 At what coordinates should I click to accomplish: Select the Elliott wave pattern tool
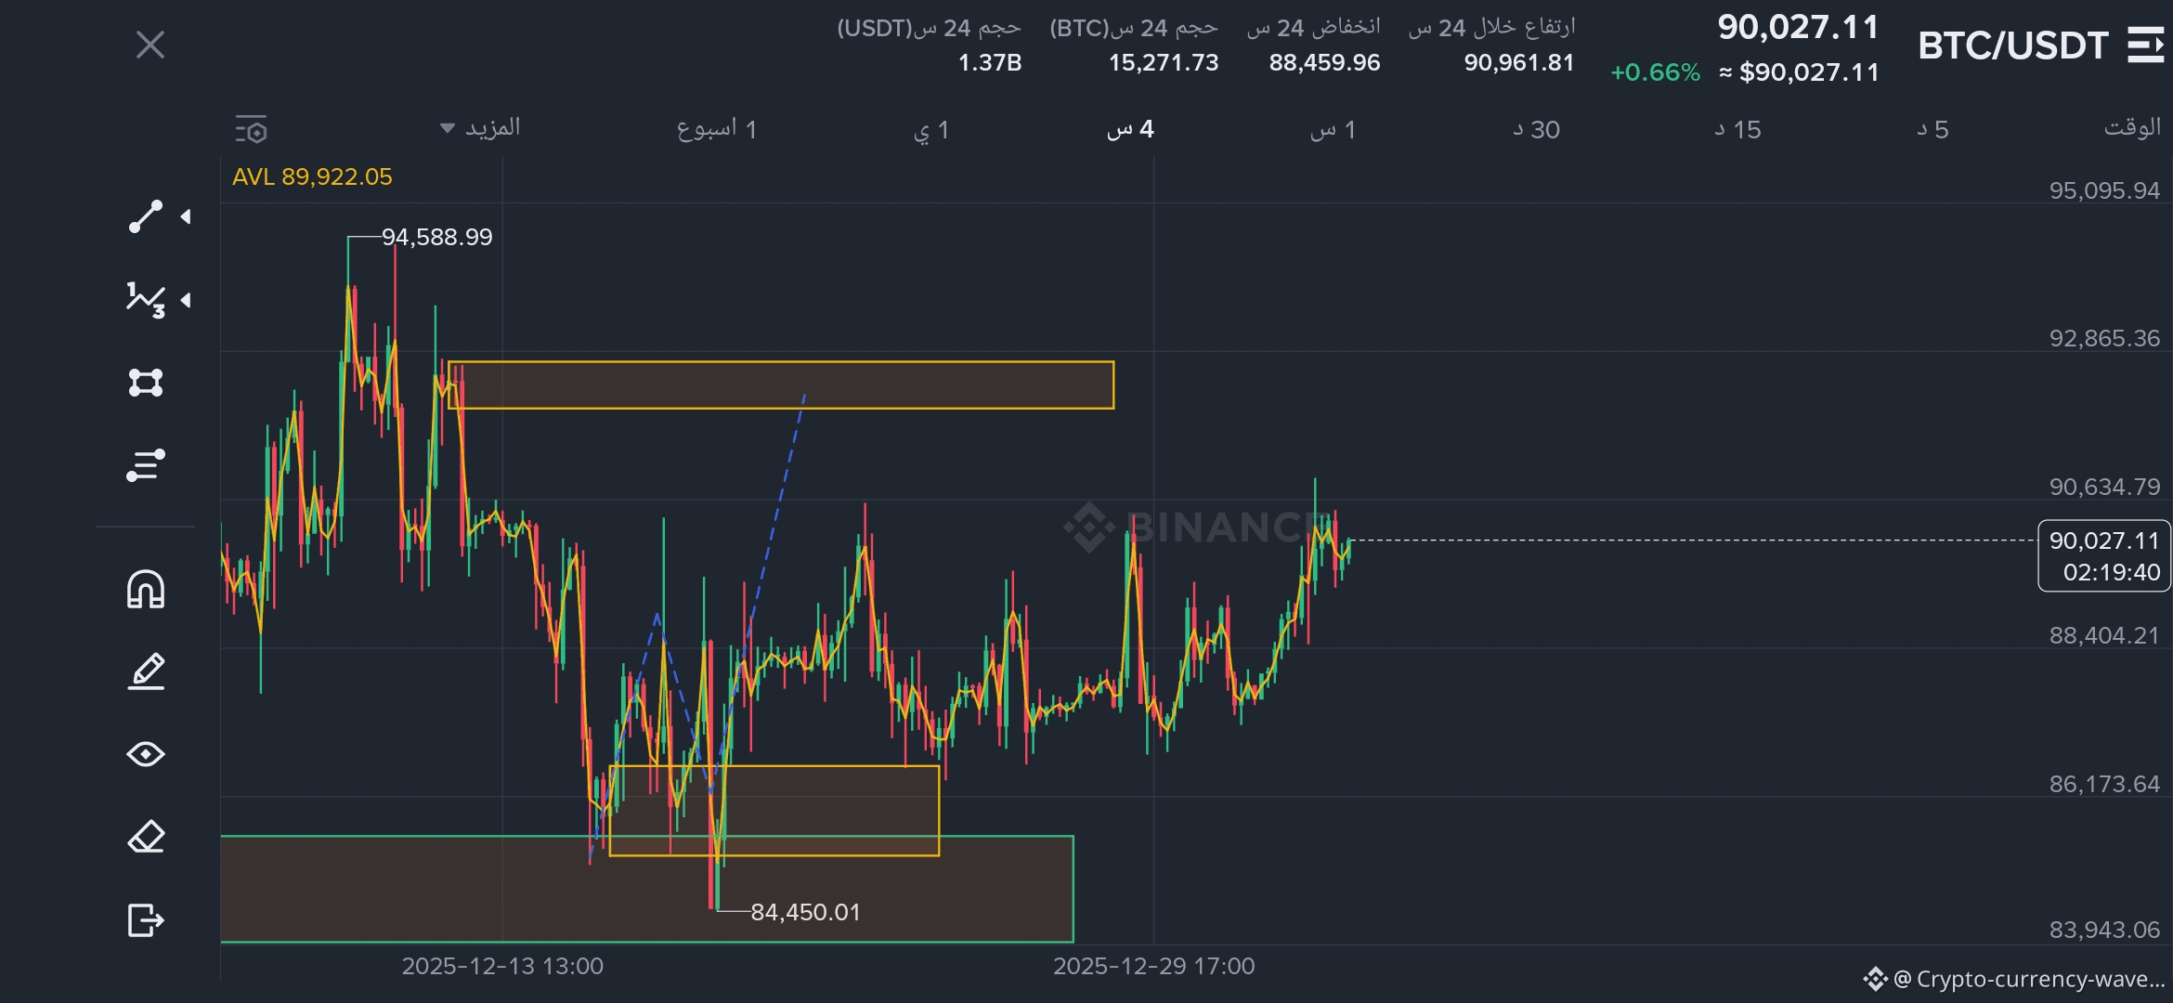[x=145, y=300]
